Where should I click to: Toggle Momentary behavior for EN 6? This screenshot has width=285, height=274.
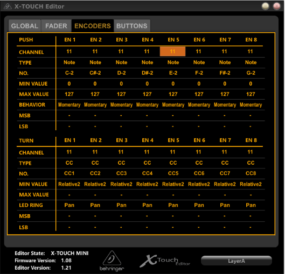(x=199, y=105)
